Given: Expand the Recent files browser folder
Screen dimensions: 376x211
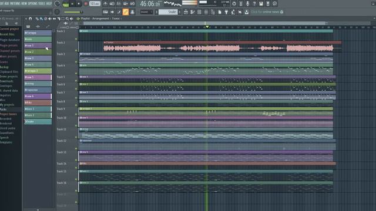Looking at the screenshot, I should [7, 35].
